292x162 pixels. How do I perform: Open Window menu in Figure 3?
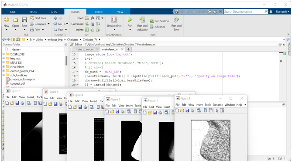pos(230,105)
